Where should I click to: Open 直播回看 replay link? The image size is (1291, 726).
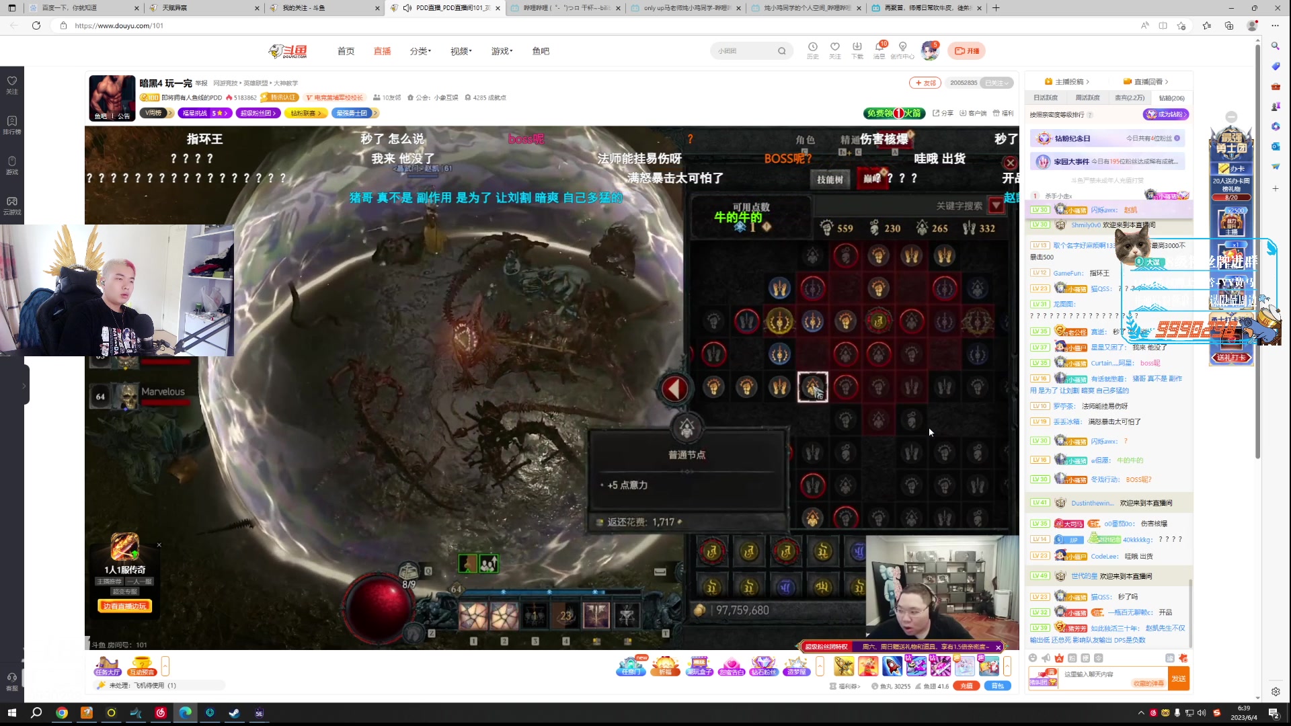pos(1146,82)
